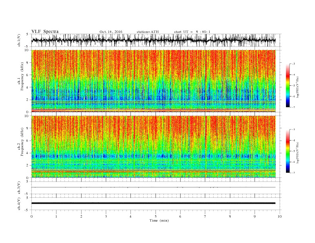The height and width of the screenshot is (243, 315).
Task: Click the "0" tick on the time axis
Action: 31,216
